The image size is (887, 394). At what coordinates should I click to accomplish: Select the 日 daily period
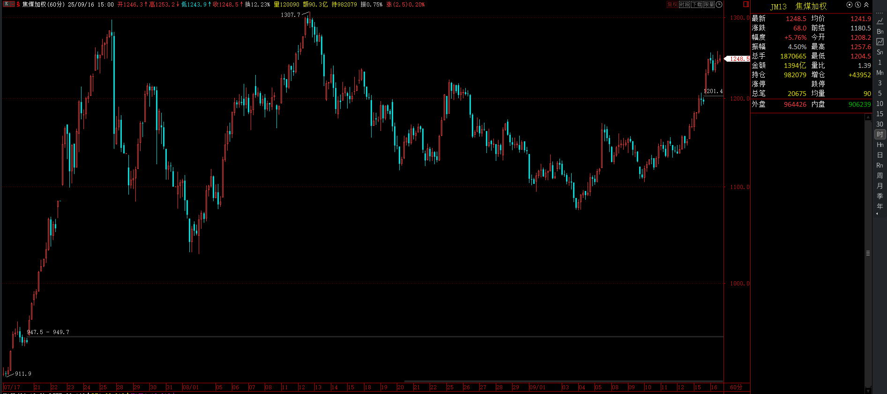880,155
